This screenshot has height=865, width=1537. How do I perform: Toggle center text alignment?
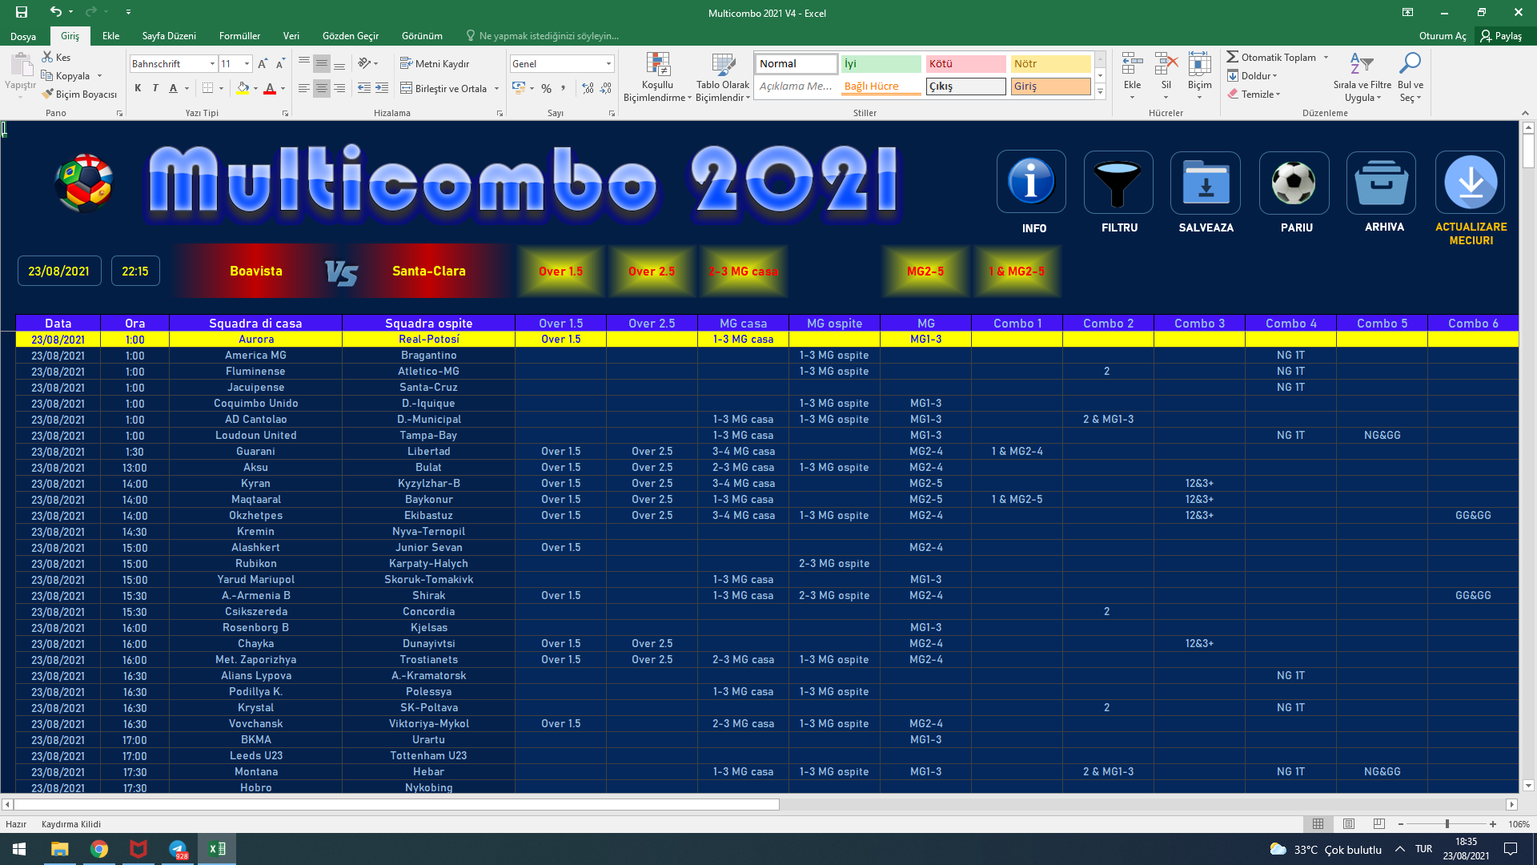(321, 88)
